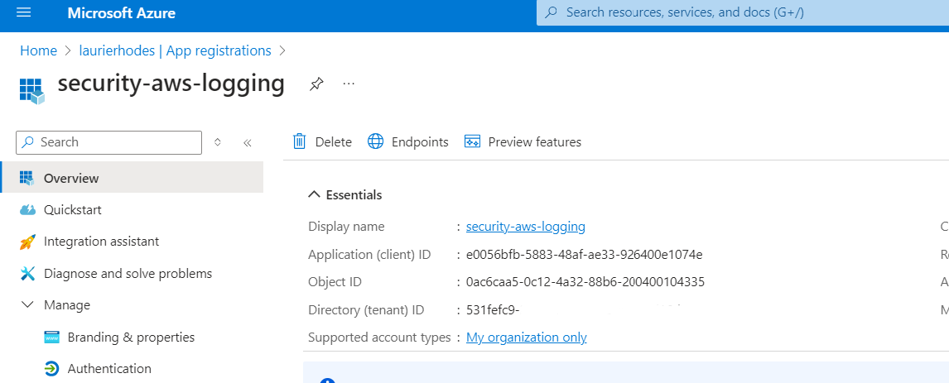Click the Microsoft Azure home logo text
Image resolution: width=949 pixels, height=383 pixels.
coord(122,12)
